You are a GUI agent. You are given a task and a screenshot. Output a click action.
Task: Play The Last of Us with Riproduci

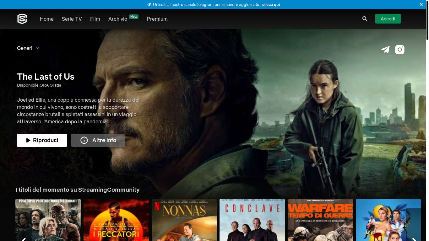pyautogui.click(x=42, y=140)
